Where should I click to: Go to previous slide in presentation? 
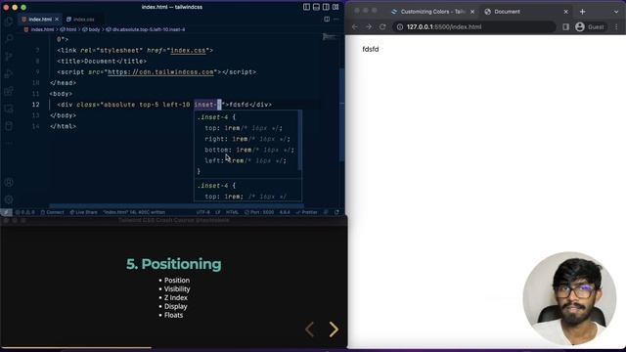pyautogui.click(x=309, y=330)
